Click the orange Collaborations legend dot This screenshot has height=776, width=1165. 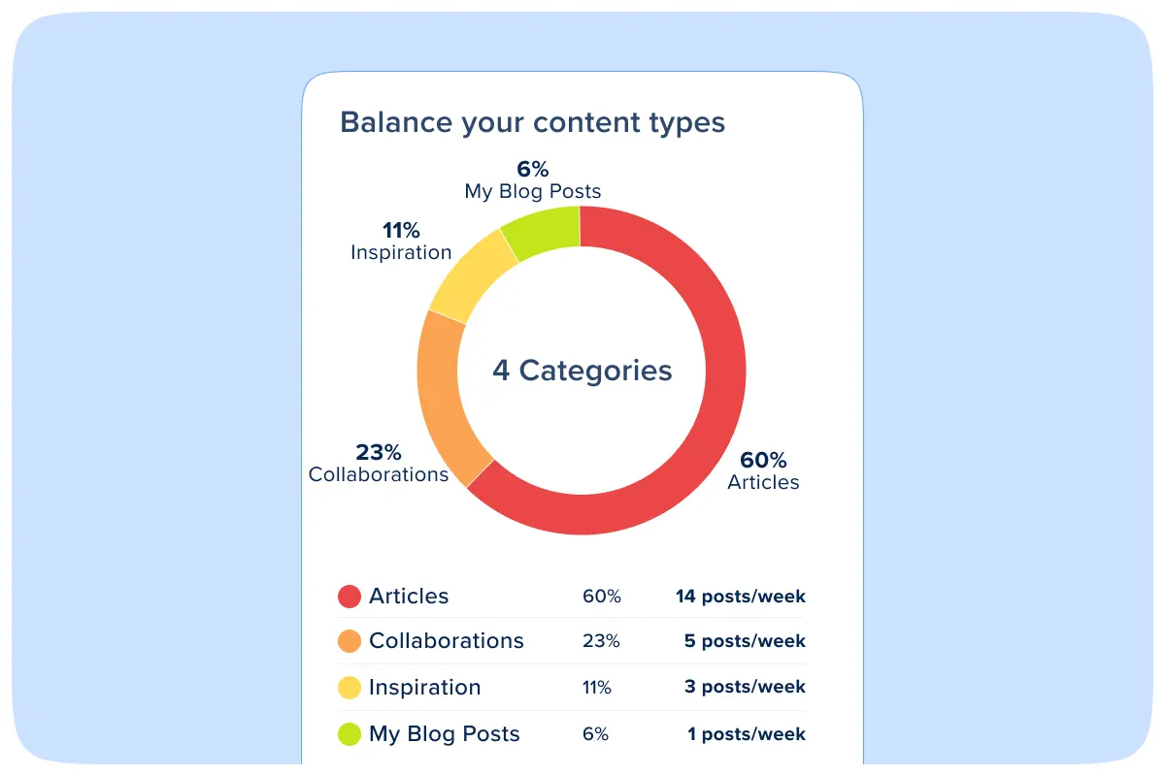(x=349, y=641)
